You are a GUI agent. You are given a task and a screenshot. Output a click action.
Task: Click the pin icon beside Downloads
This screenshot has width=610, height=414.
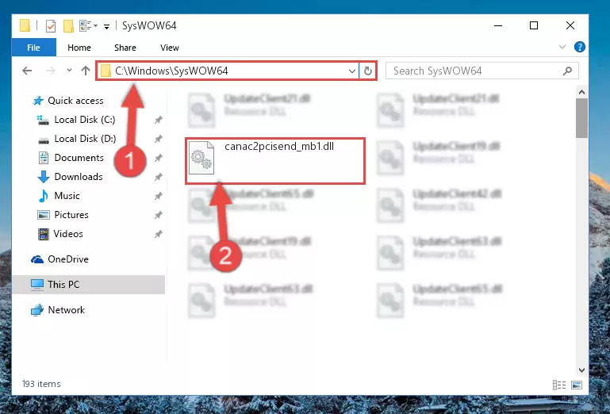tap(158, 177)
